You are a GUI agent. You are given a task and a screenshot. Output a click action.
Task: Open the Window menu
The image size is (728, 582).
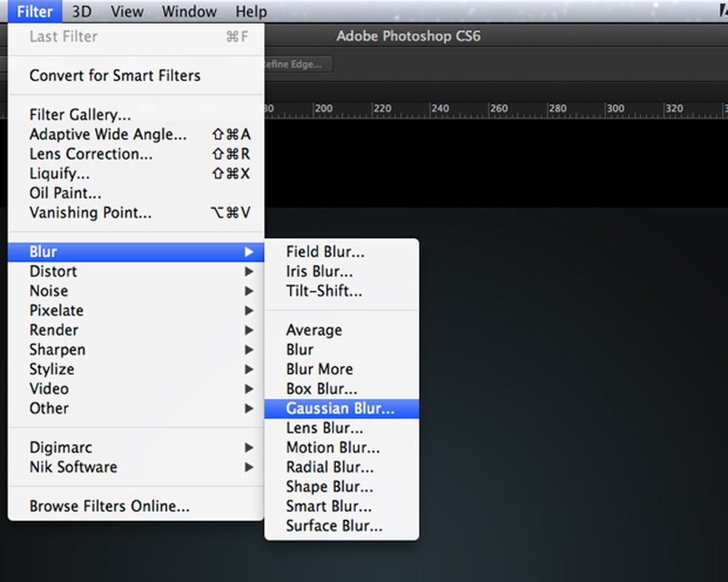click(x=189, y=12)
